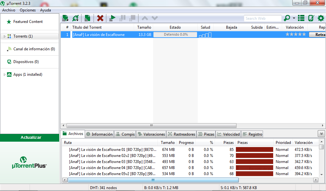Select file Escaflowne 03 [BD 720p] row

(x=190, y=162)
